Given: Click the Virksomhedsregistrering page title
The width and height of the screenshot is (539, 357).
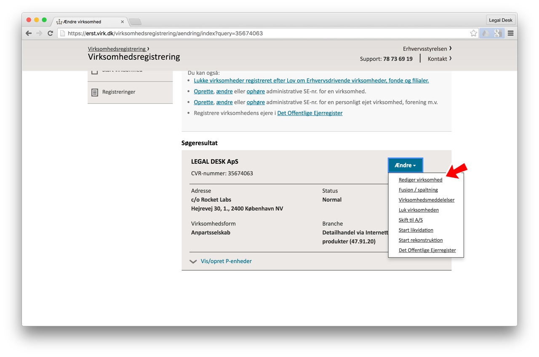Looking at the screenshot, I should tap(134, 57).
